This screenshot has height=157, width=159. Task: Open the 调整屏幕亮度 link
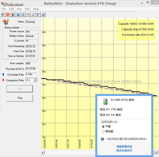point(124,147)
